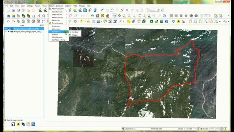Image resolution: width=234 pixels, height=132 pixels.
Task: Open the Text Annotation tool dropdown arrow
Action: (123, 21)
